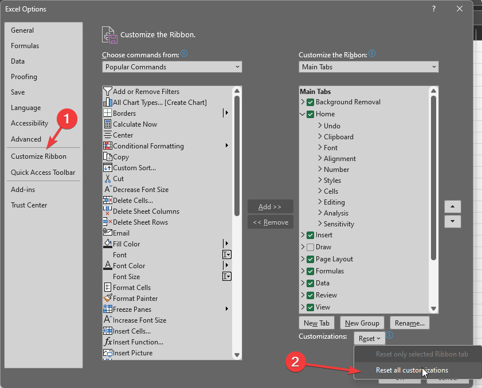Select the Cut scissors icon
Screen dimensions: 482x388
pyautogui.click(x=107, y=178)
